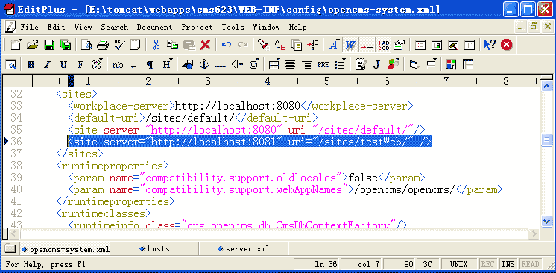Open the Project menu

point(198,28)
